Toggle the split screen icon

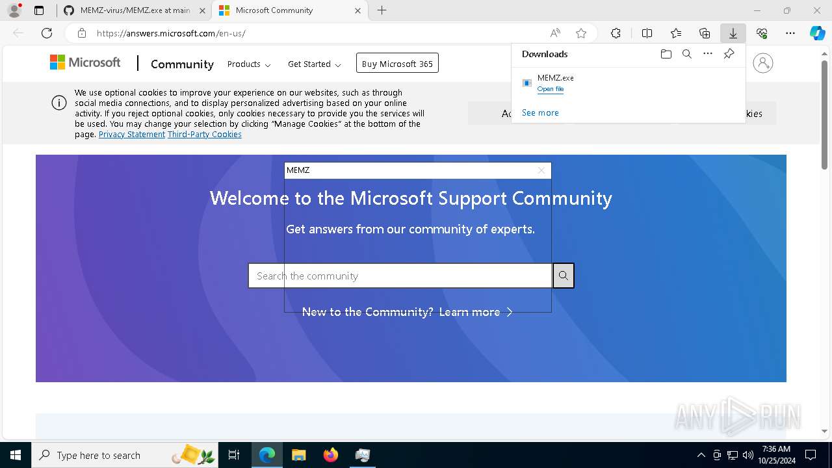pos(647,33)
